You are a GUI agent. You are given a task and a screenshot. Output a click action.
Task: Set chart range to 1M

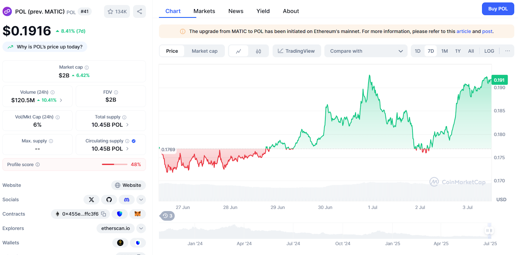coord(445,51)
